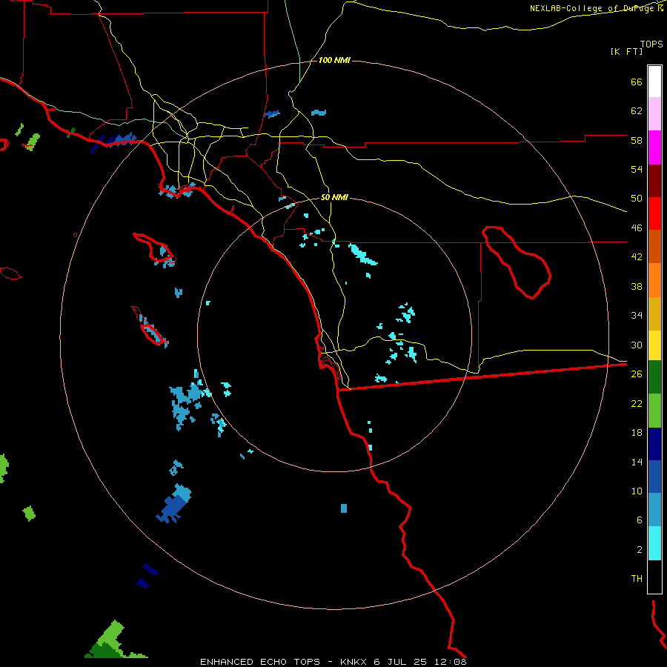The image size is (667, 667).
Task: Click the TH legend label
Action: point(637,579)
